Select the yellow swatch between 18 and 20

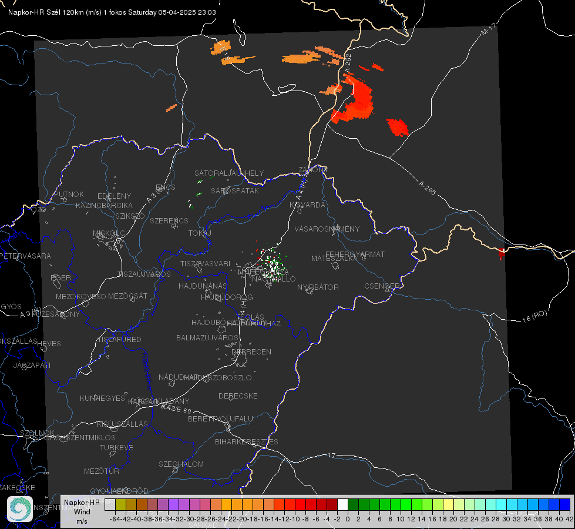[x=448, y=505]
